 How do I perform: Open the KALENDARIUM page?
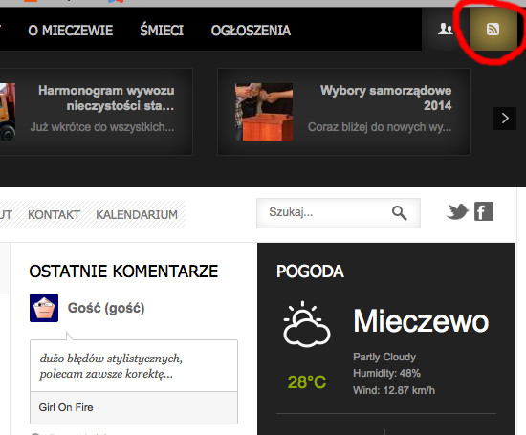click(137, 215)
